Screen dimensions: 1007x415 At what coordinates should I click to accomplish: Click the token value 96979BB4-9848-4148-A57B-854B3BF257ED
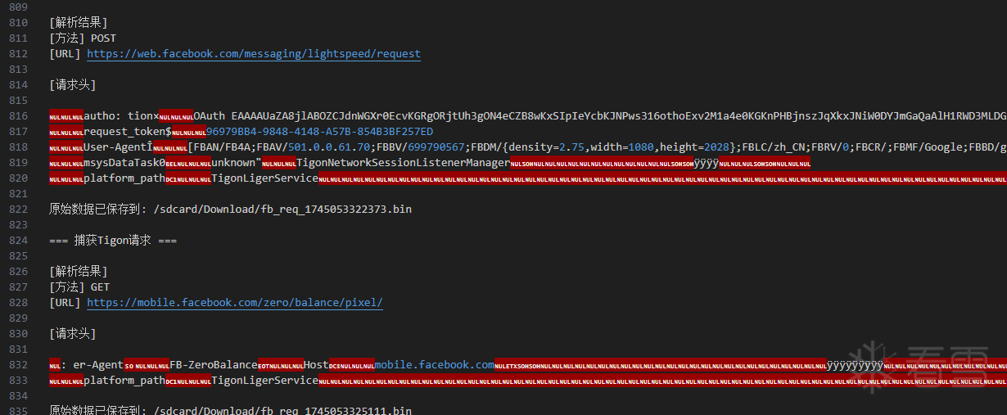click(320, 132)
